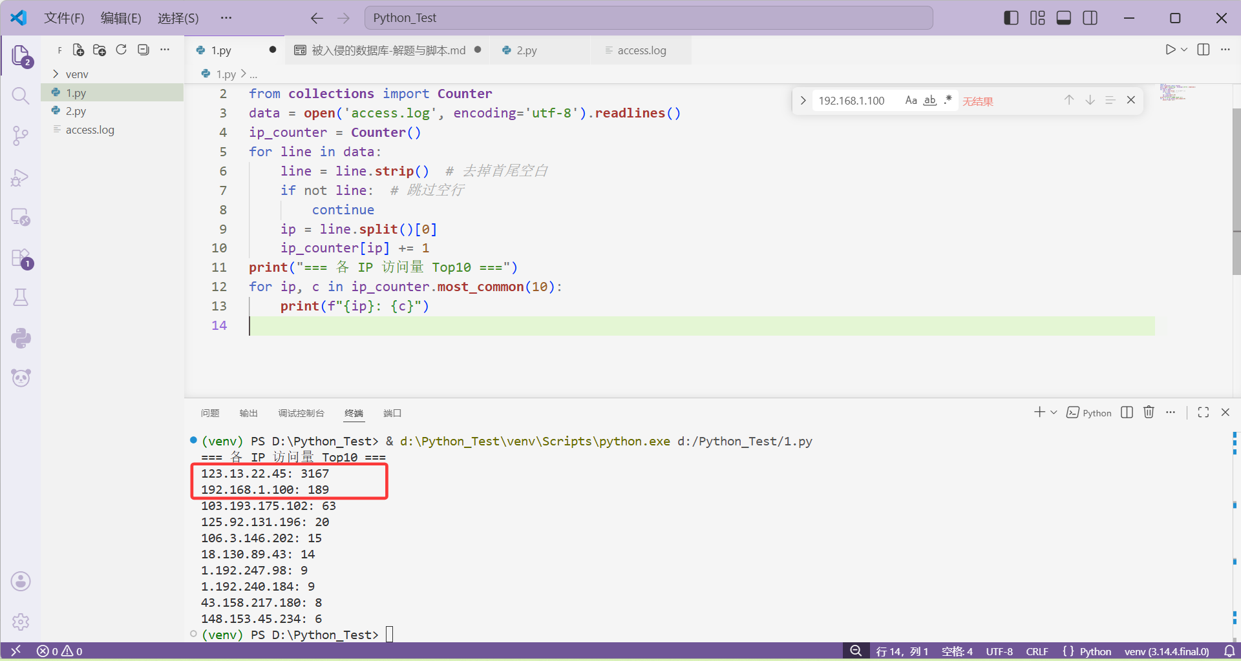
Task: Click the Python_Test command center search
Action: [x=649, y=18]
